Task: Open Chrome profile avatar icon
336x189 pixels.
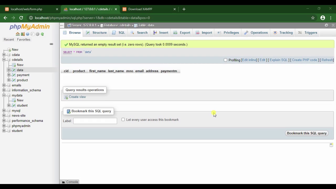Action: coord(323,18)
